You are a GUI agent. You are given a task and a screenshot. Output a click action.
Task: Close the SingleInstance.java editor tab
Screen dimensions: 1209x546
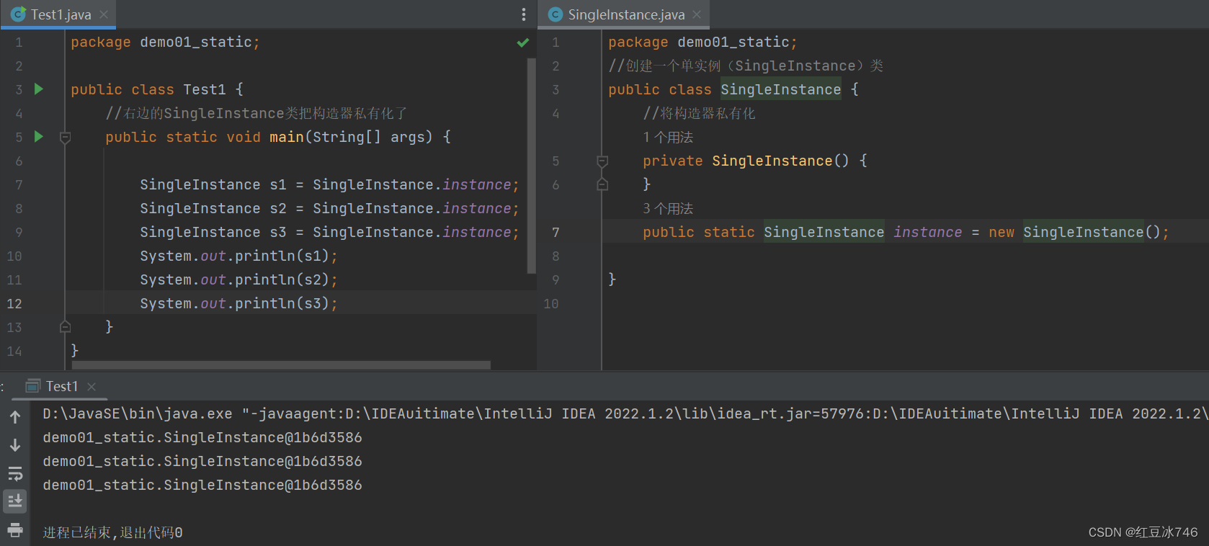pyautogui.click(x=697, y=14)
